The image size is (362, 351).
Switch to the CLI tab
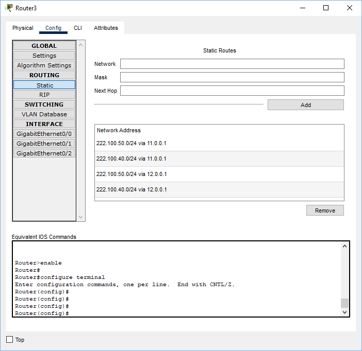point(78,28)
